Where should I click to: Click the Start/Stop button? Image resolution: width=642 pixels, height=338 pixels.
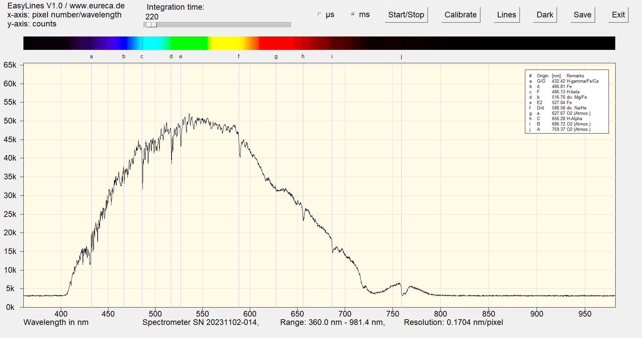pyautogui.click(x=406, y=15)
